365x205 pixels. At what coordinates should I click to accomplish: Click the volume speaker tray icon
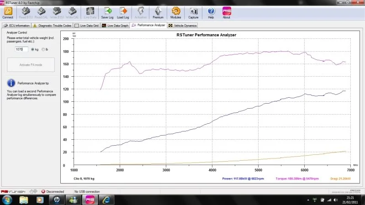336,200
